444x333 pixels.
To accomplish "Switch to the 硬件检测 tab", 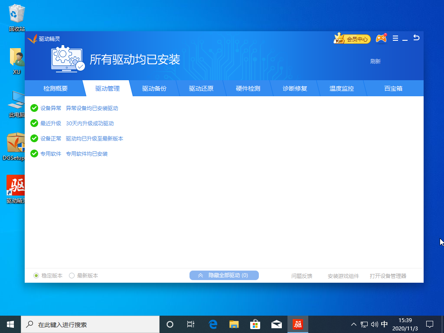I will (x=248, y=88).
